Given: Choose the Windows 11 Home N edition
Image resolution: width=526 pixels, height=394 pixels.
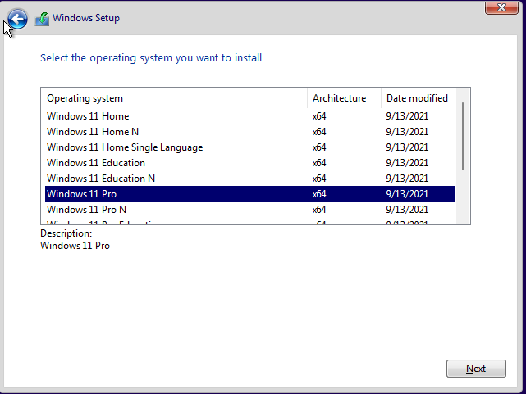Looking at the screenshot, I should [x=93, y=132].
